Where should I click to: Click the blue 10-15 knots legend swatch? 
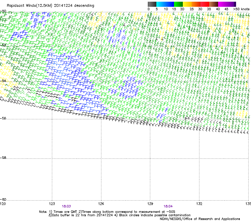(170, 4)
